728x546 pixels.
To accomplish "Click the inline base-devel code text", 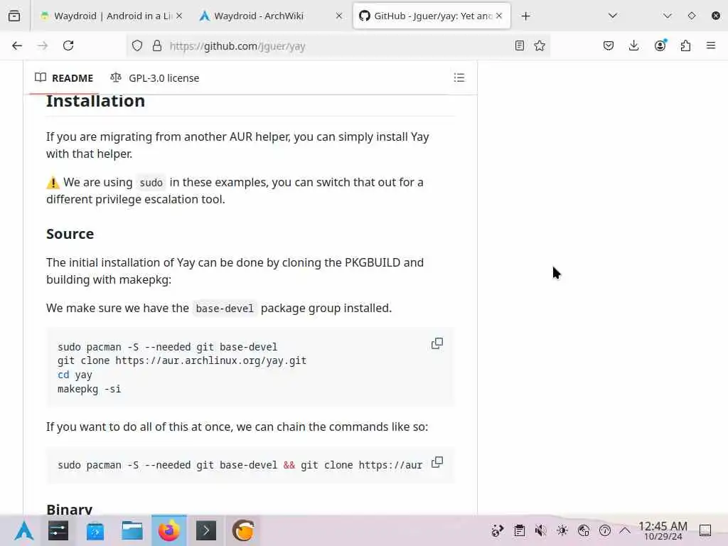I will 225,309.
